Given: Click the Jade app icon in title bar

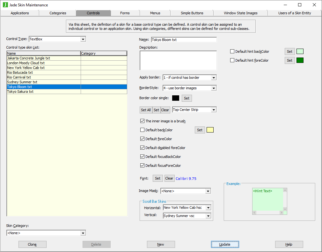Looking at the screenshot, I should tap(5, 5).
